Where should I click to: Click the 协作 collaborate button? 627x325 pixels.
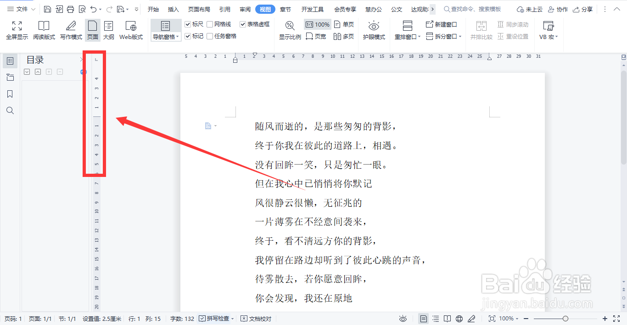click(557, 9)
